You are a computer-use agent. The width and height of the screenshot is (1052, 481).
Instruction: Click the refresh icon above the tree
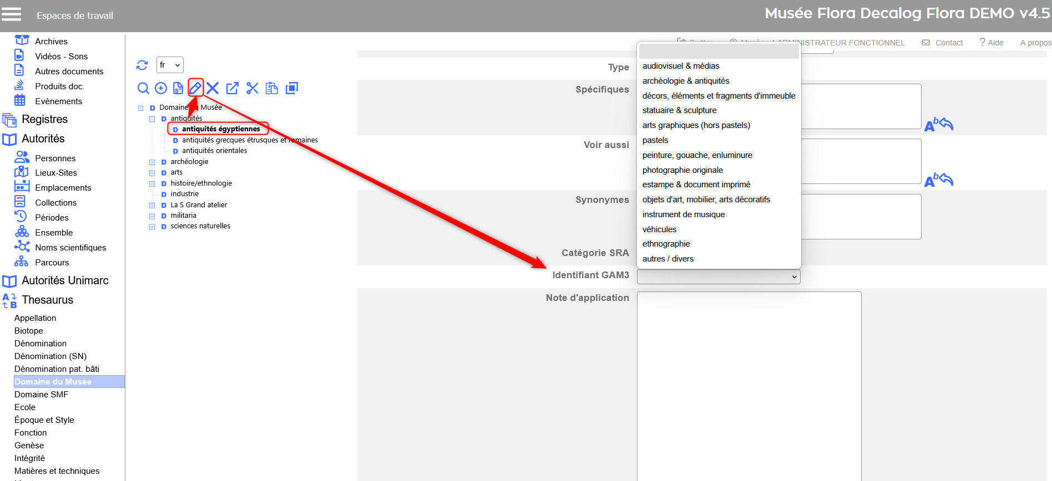pyautogui.click(x=142, y=65)
